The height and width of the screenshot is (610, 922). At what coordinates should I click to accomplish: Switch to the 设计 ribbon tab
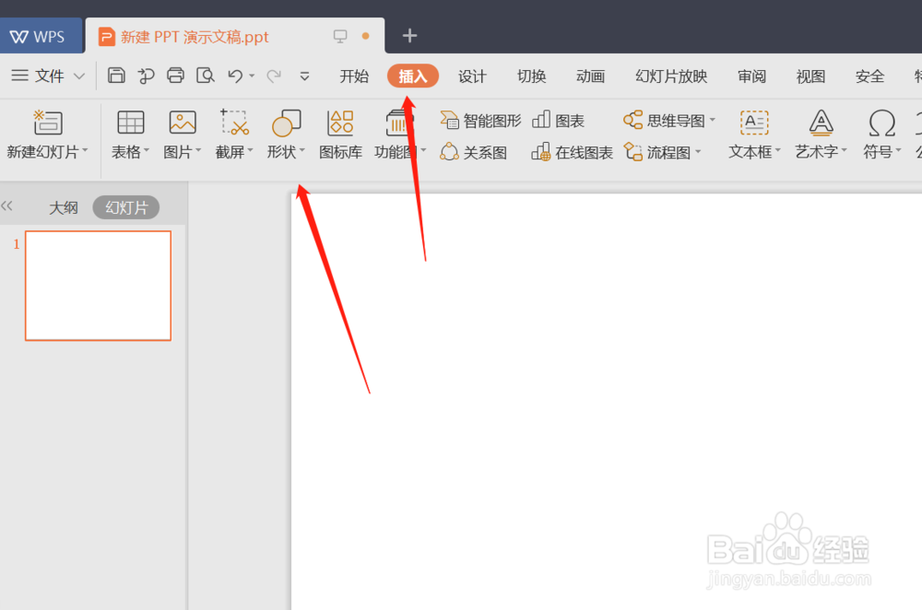point(472,76)
